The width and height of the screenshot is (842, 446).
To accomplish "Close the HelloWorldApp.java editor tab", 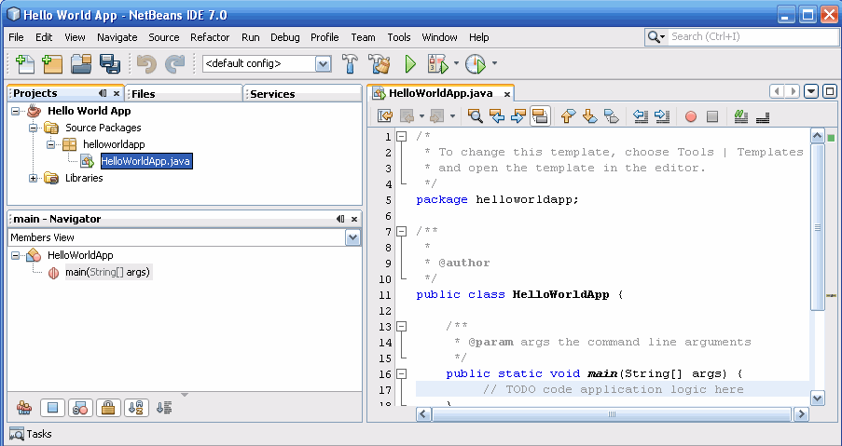I will coord(506,94).
